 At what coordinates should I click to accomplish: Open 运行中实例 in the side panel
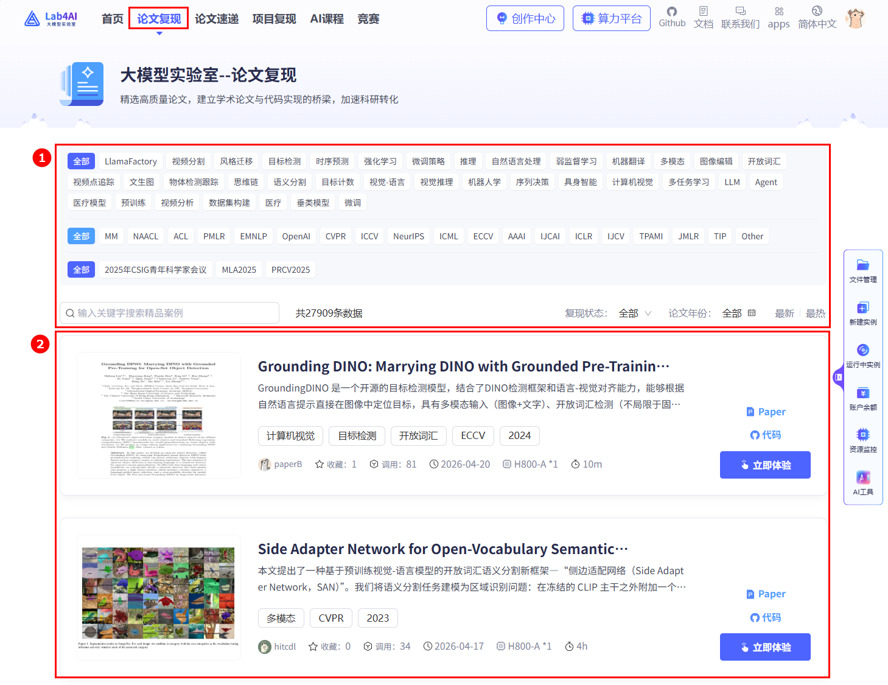click(863, 356)
